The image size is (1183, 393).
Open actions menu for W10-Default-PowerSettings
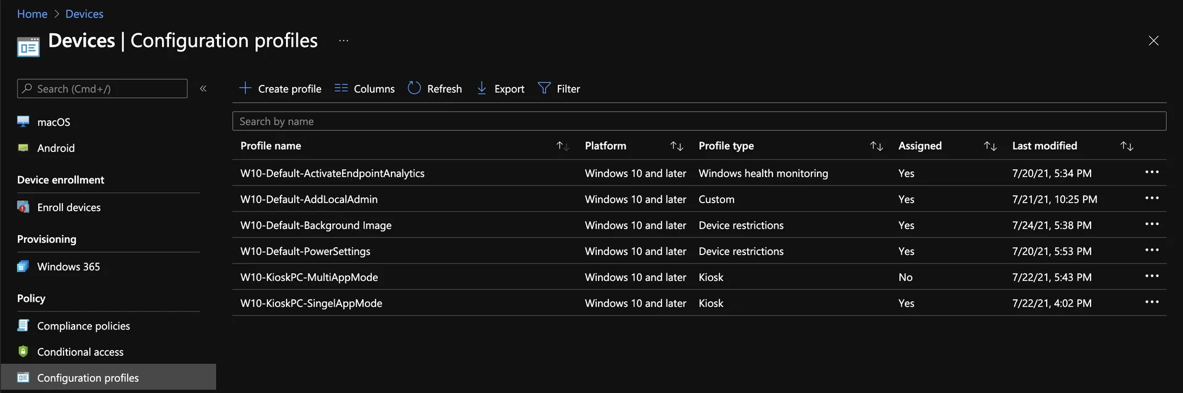pyautogui.click(x=1152, y=250)
